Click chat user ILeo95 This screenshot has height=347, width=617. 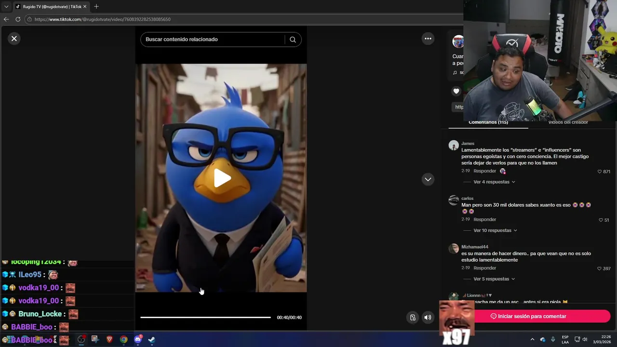click(x=30, y=275)
